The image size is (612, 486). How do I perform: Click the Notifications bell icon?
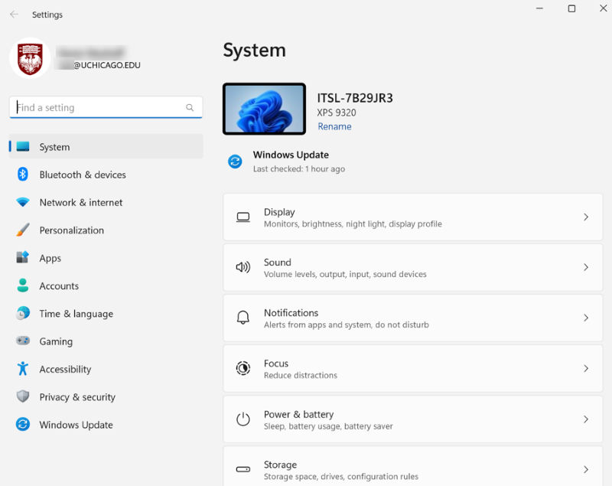(x=242, y=317)
